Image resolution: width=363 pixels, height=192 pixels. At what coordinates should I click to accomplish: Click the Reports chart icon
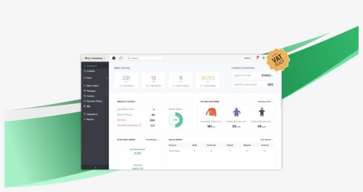coord(85,119)
